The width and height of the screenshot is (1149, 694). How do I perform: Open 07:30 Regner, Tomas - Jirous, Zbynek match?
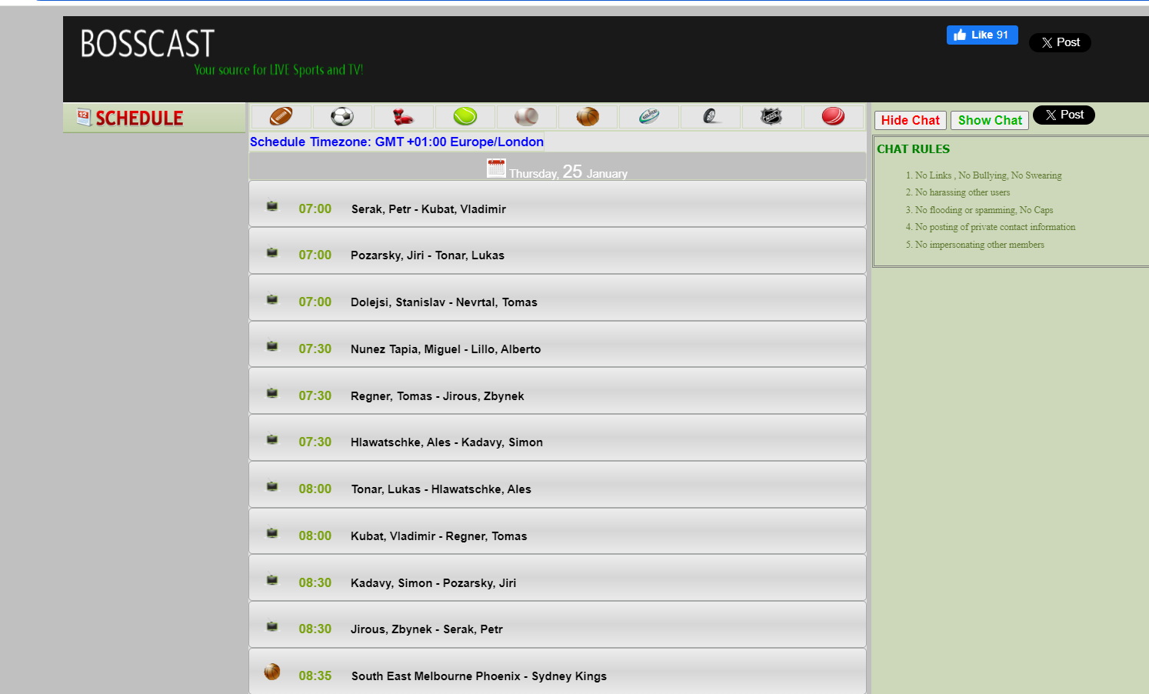click(558, 391)
